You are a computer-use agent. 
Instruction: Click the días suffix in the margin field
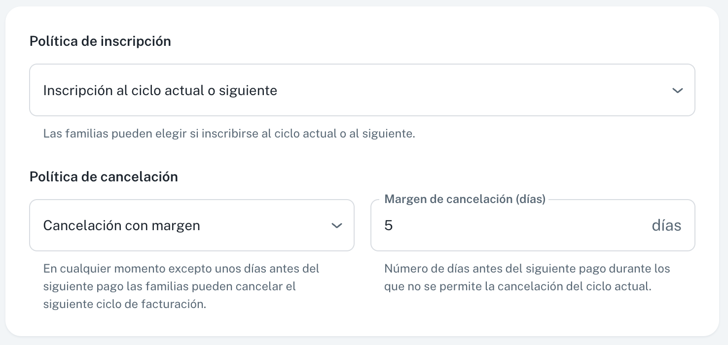point(666,226)
